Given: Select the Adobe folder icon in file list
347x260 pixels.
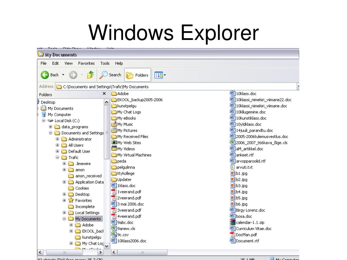Looking at the screenshot, I should pyautogui.click(x=114, y=93).
